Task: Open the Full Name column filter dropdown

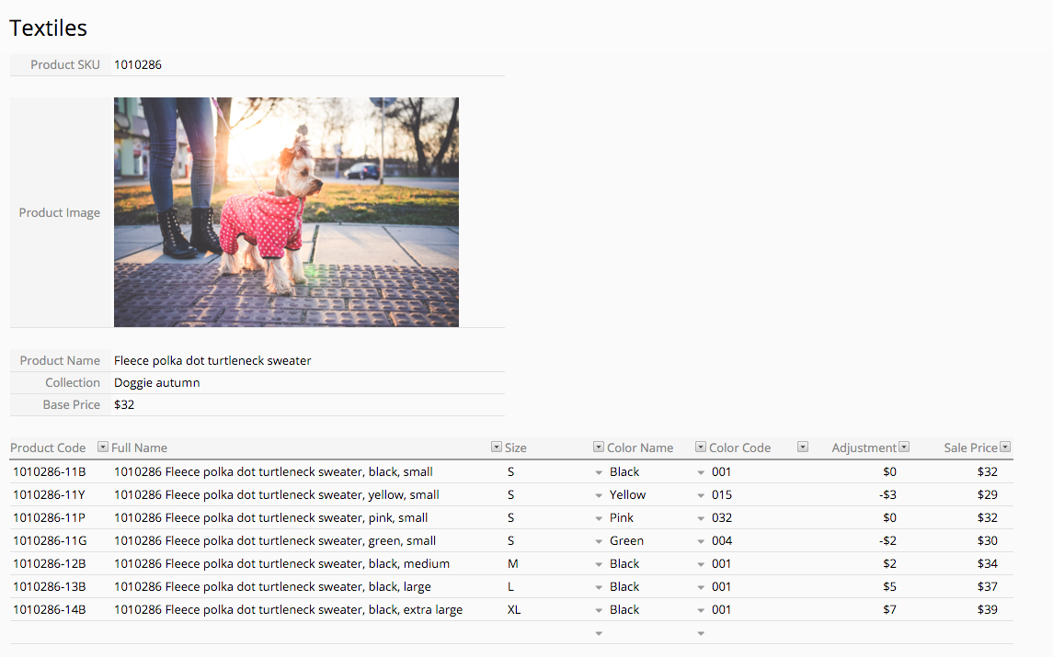Action: (x=497, y=447)
